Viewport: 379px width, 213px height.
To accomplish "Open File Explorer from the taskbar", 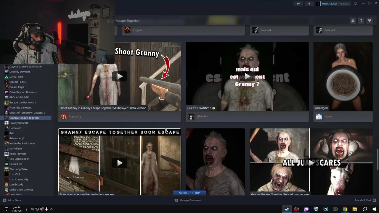I will point(355,209).
